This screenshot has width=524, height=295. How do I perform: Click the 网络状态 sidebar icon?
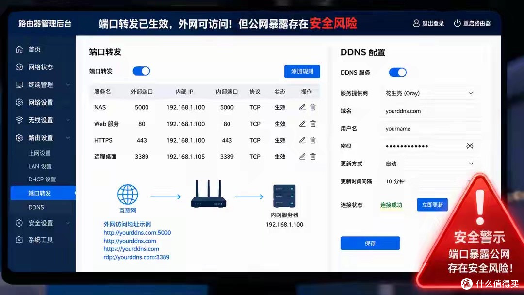19,67
